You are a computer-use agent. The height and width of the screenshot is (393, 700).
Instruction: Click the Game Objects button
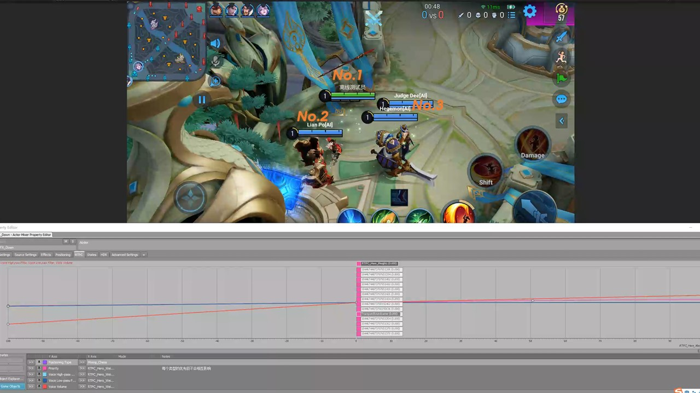pyautogui.click(x=12, y=386)
